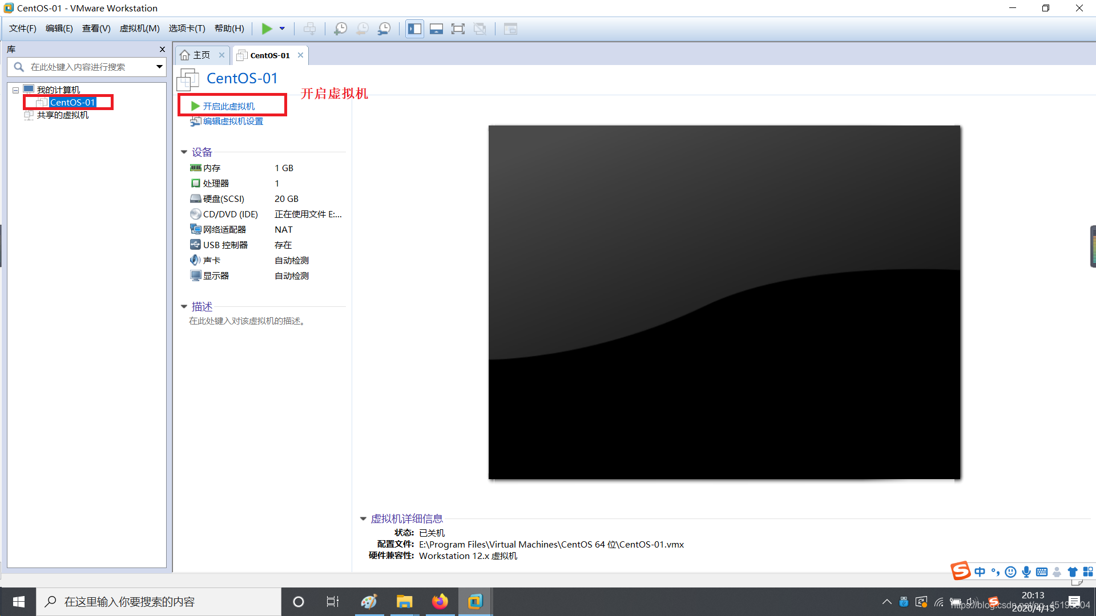The height and width of the screenshot is (616, 1096).
Task: Click the black VM screen preview
Action: tap(724, 302)
